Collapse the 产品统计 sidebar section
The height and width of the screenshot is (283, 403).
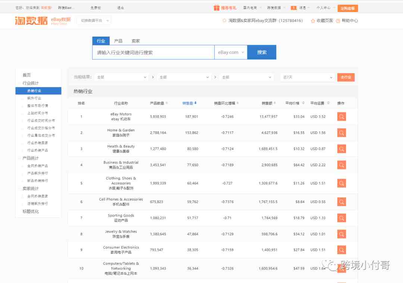click(31, 158)
